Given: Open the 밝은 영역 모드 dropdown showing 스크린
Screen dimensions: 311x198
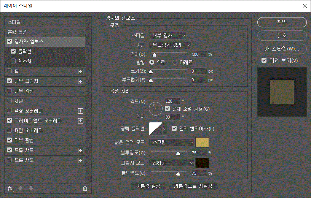Looking at the screenshot, I should pos(172,143).
